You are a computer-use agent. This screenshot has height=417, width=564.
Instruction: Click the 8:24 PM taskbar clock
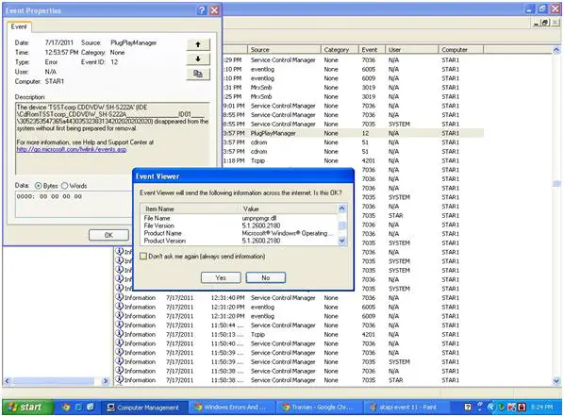[x=541, y=407]
